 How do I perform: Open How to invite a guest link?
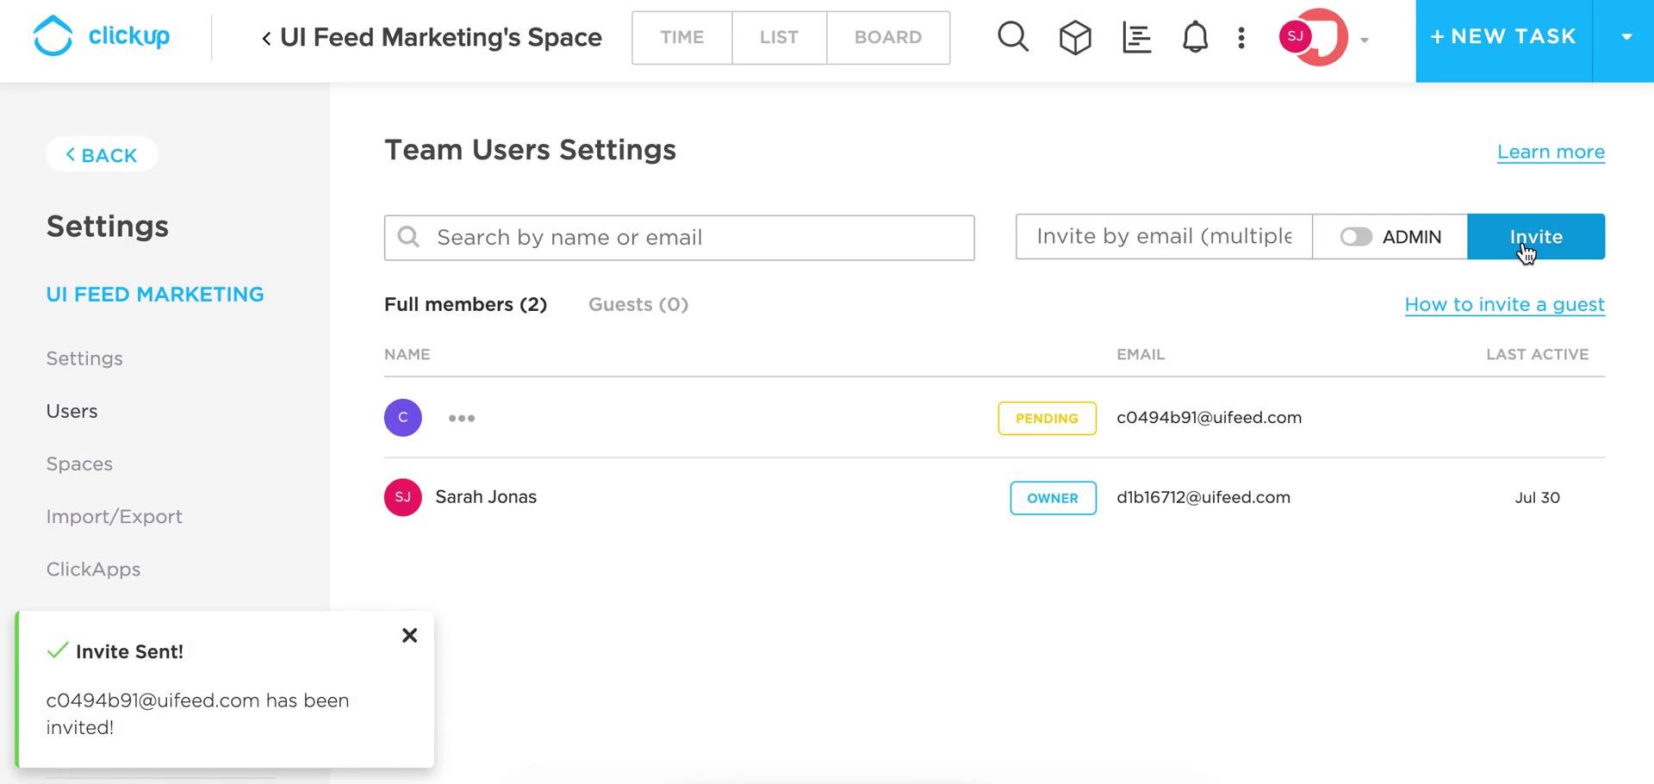point(1504,305)
